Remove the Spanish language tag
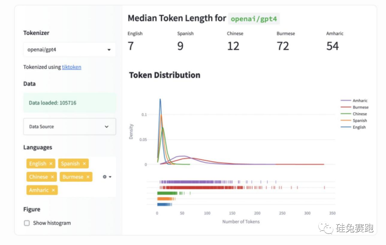The image size is (386, 245). tap(84, 163)
